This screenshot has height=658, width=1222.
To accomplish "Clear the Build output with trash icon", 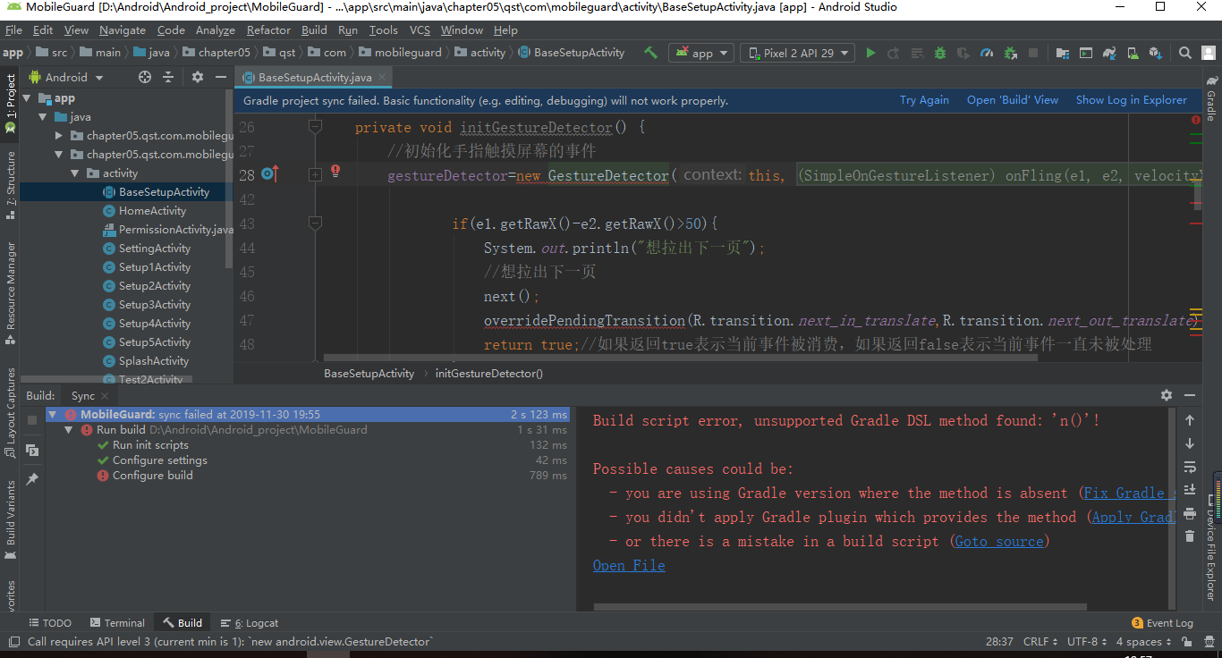I will (1190, 536).
